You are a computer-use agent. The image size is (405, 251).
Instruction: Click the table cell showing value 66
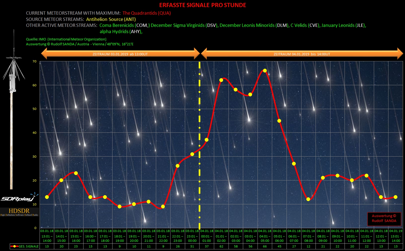tap(265, 246)
